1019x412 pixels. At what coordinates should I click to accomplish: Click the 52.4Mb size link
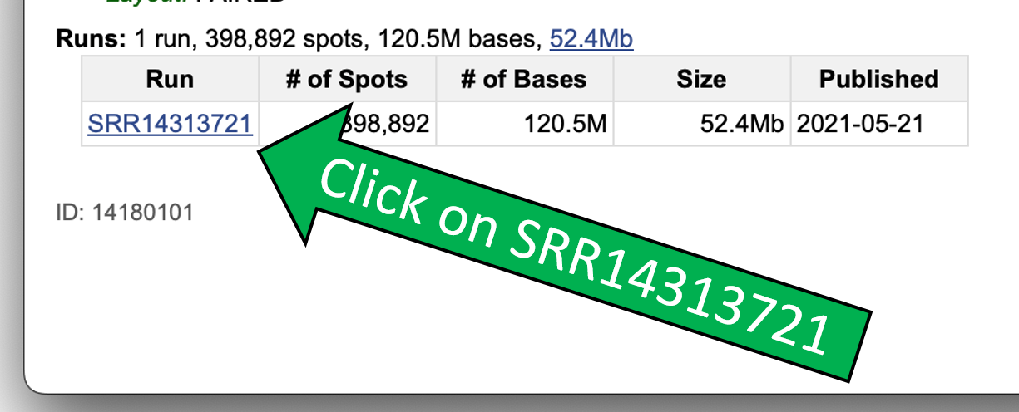point(591,38)
